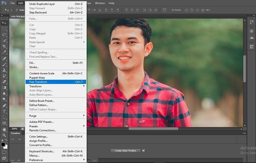Reset default foreground and background colors
The width and height of the screenshot is (256, 163).
(x=2, y=140)
